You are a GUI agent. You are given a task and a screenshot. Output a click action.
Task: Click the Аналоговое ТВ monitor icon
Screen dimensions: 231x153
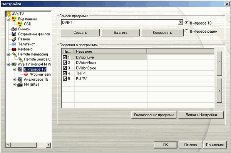pos(20,79)
